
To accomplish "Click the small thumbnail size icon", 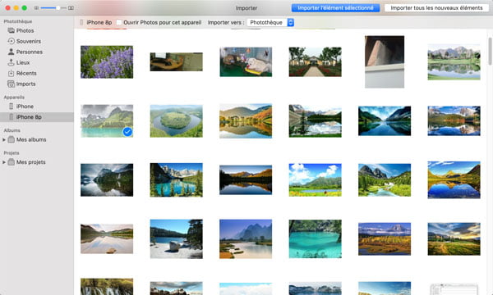I will click(36, 8).
